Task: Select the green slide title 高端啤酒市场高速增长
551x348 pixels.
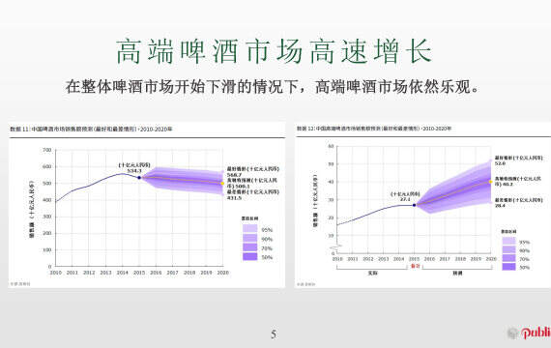Action: pos(274,51)
